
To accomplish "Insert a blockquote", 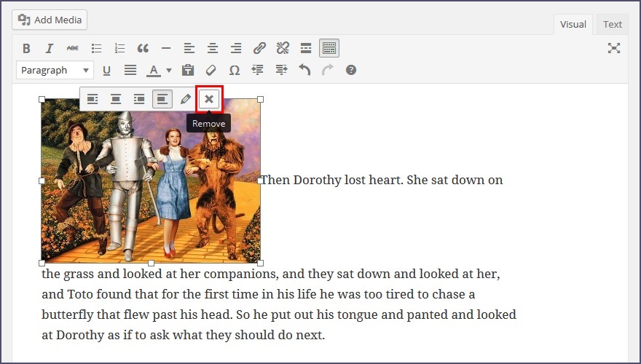I will (x=143, y=49).
